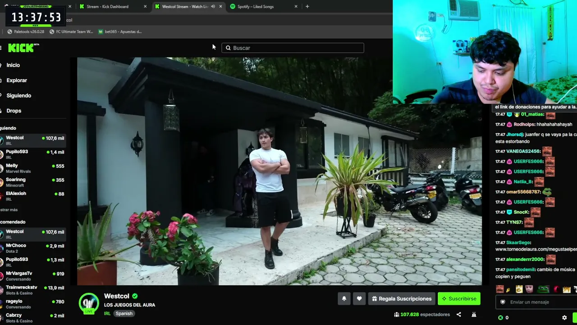
Task: Click chat username Natila_B
Action: (x=523, y=181)
